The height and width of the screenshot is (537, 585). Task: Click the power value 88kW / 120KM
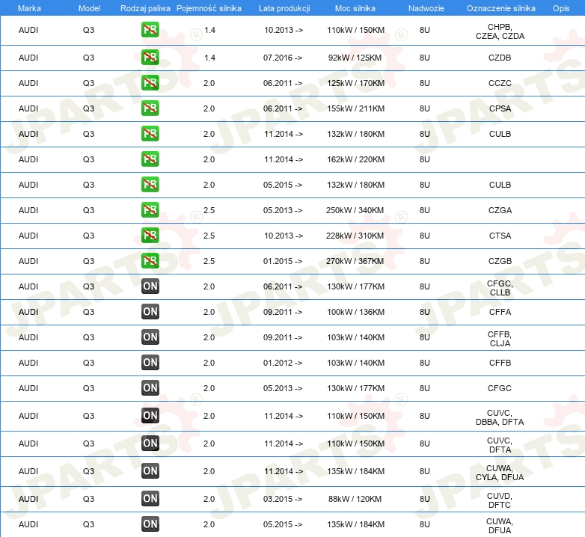coord(355,499)
